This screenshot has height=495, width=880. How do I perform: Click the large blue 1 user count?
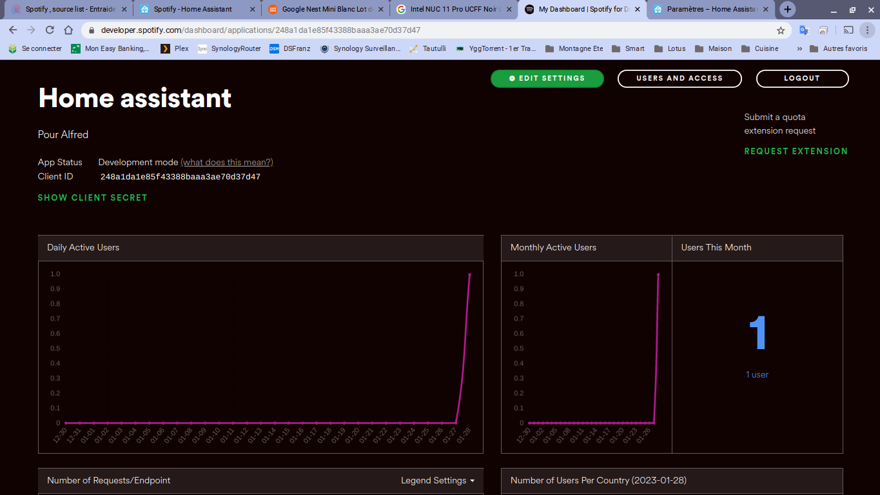758,333
